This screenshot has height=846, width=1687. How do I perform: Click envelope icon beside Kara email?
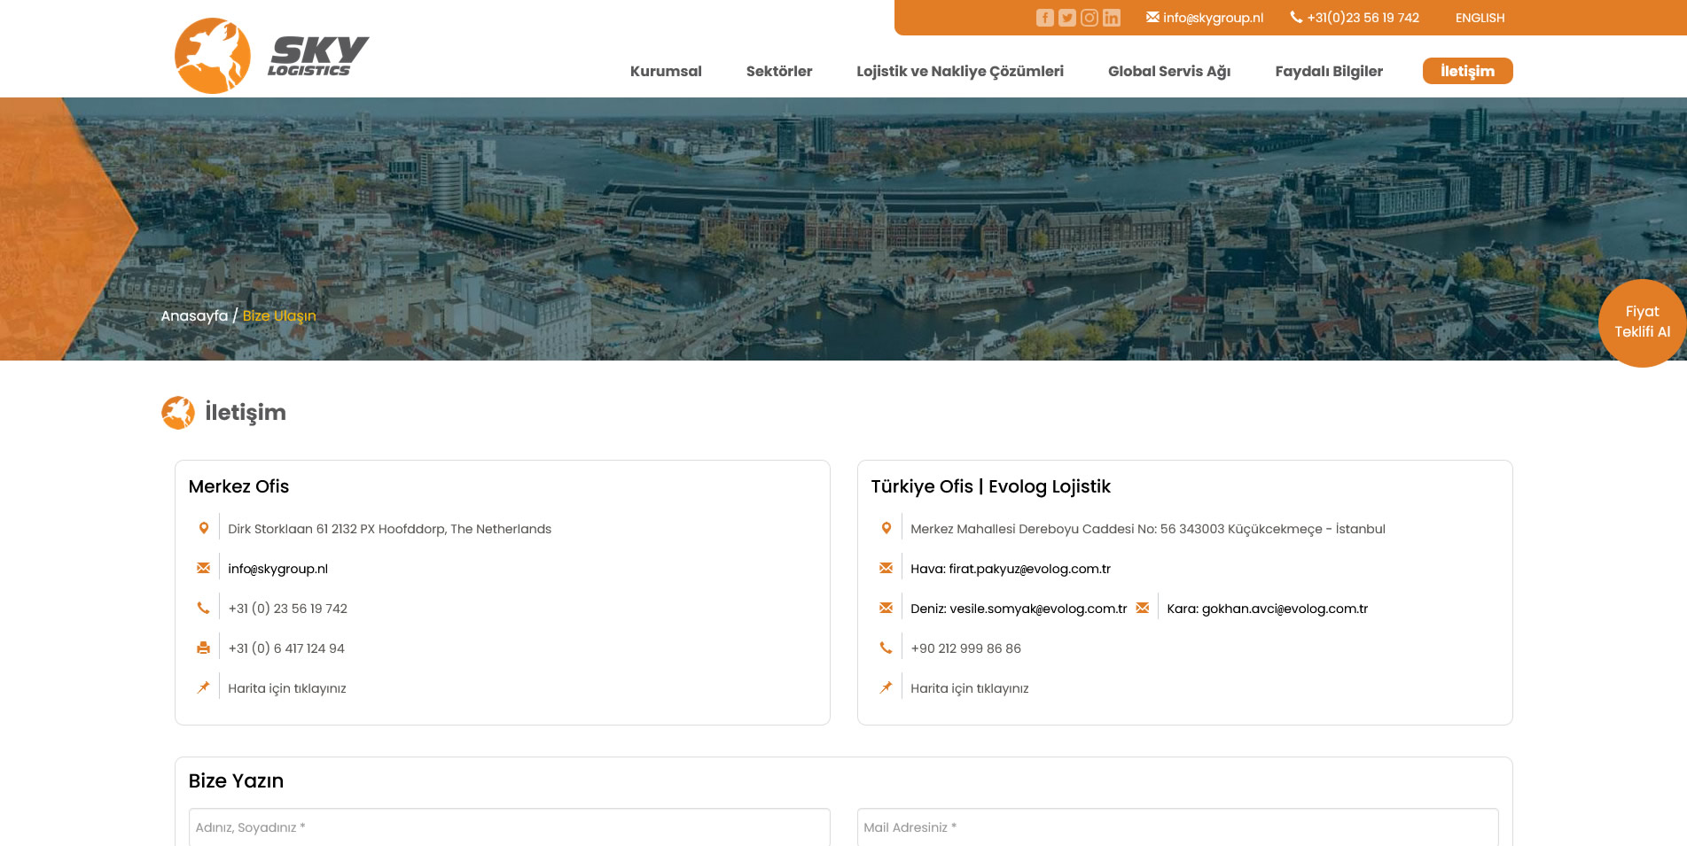coord(1143,608)
